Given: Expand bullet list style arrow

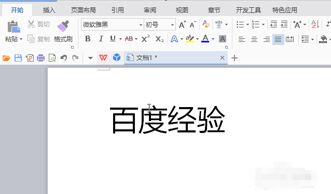Looking at the screenshot, I should click(x=247, y=25).
